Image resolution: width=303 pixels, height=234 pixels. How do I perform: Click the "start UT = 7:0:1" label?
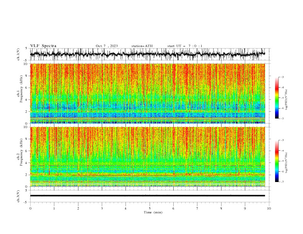click(185, 46)
